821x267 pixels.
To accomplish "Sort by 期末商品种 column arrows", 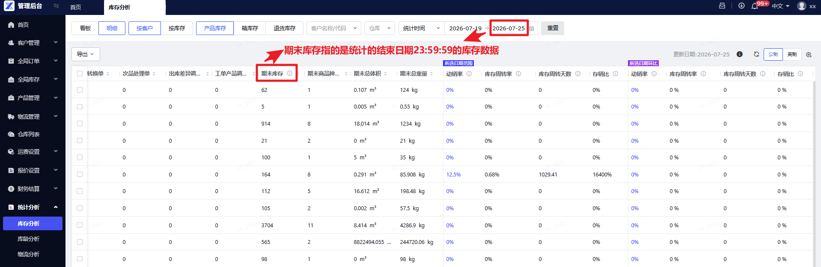I will coord(346,74).
